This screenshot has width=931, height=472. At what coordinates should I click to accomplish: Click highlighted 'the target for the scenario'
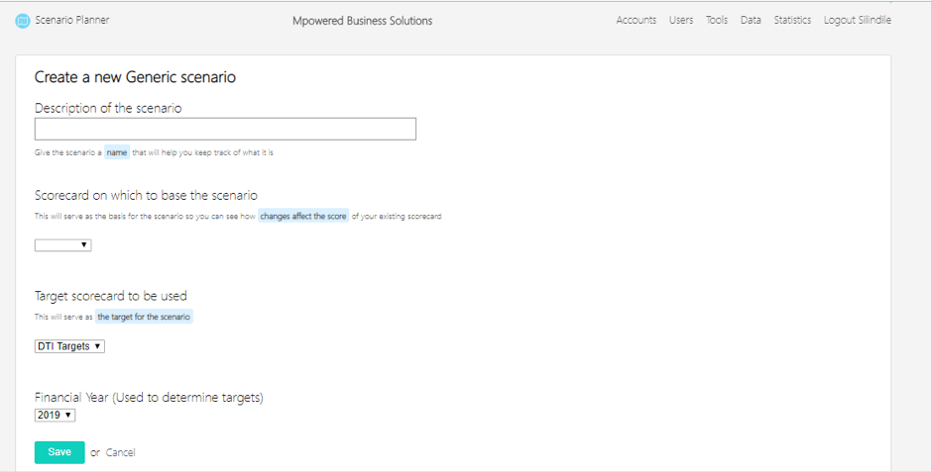point(144,317)
